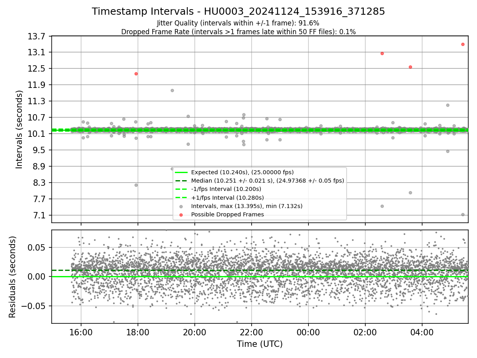Click the solid green line sample in the legend
Screen dimensions: 477x358
click(181, 172)
